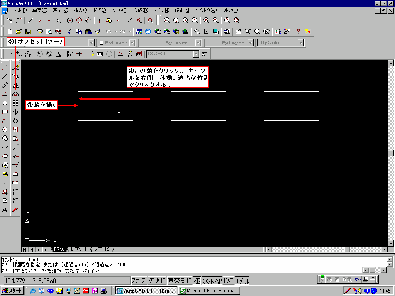This screenshot has height=296, width=395.
Task: Open the 表示(V) menu
Action: pos(60,10)
